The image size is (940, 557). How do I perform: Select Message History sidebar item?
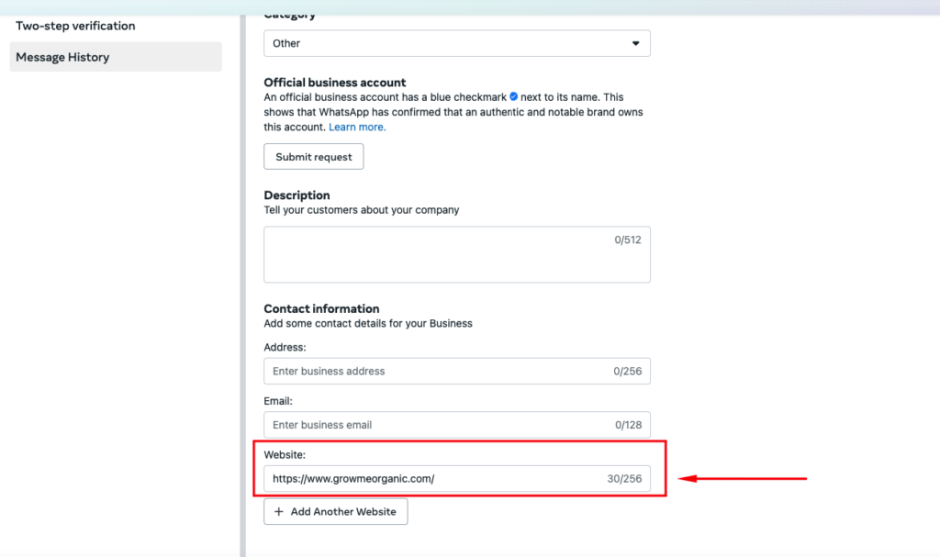[x=116, y=57]
